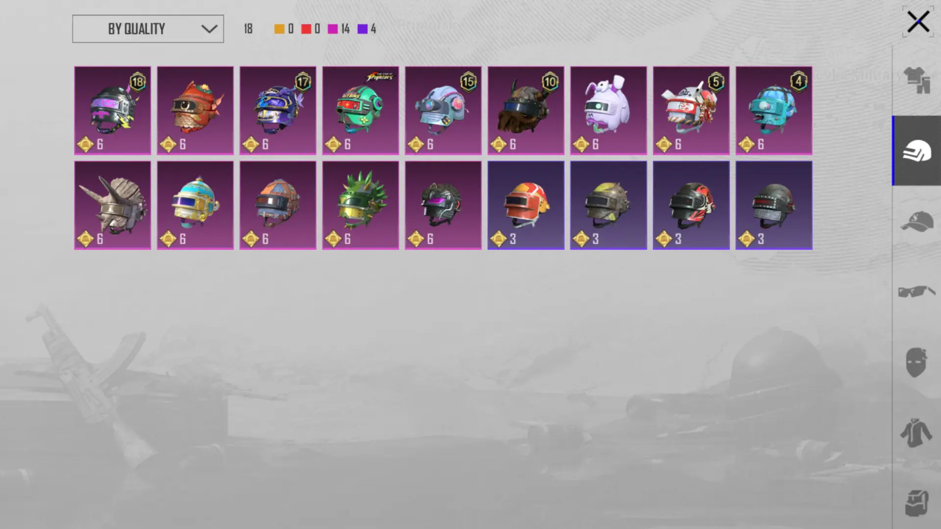Select the helmet with level 18 badge
Screen dimensions: 941x529
(x=112, y=111)
